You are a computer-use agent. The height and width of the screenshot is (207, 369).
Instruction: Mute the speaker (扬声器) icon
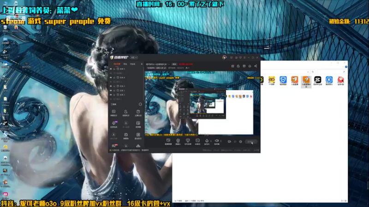pos(217,141)
